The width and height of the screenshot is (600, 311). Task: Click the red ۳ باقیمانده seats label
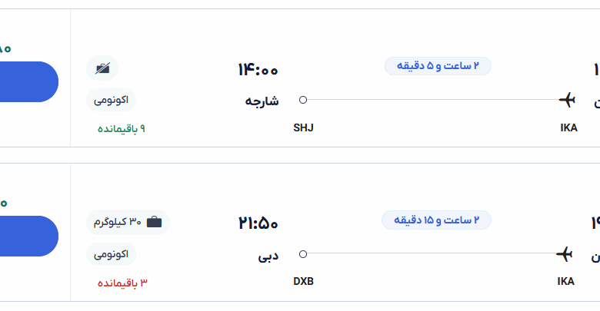point(122,283)
